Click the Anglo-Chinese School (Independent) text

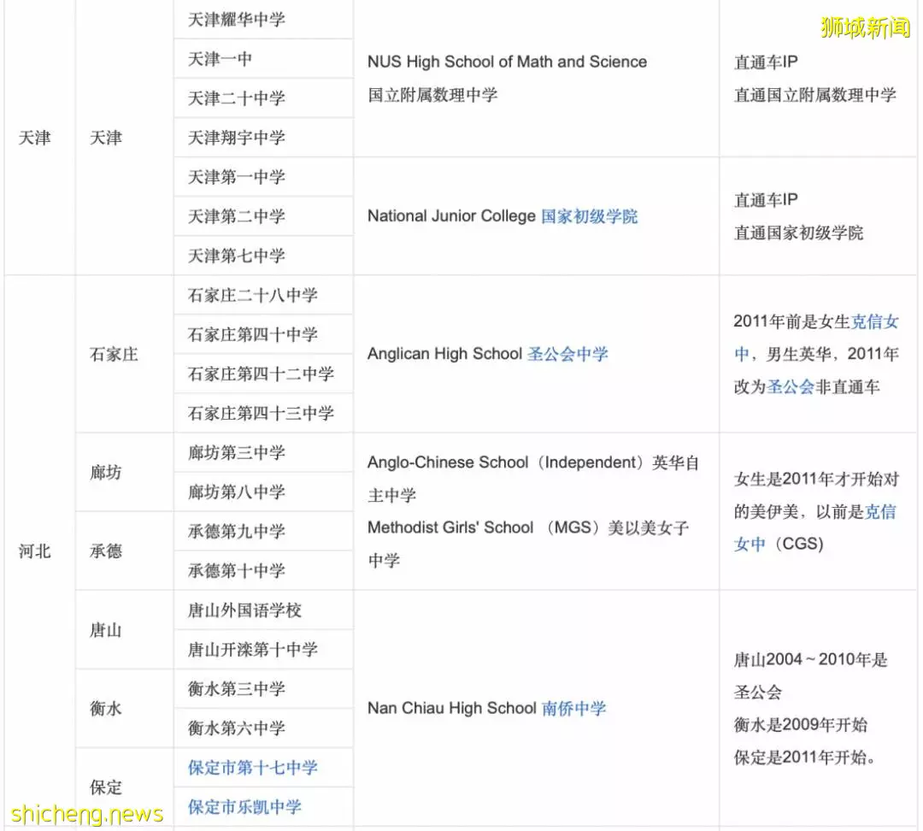[x=508, y=463]
